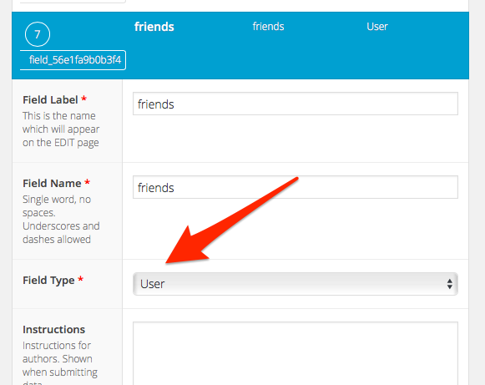Click the up-down arrows on Field Type select

(450, 284)
